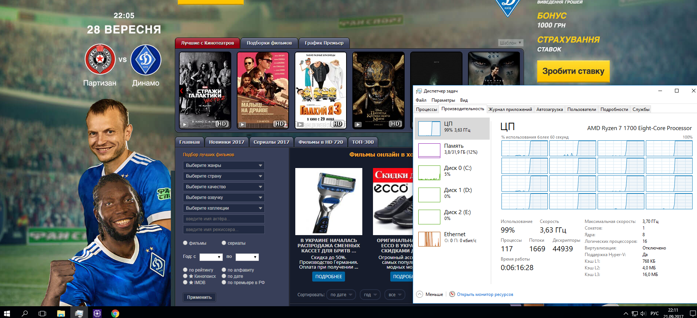Select the Кинопоиск rating radio button
The width and height of the screenshot is (697, 318).
(x=185, y=276)
